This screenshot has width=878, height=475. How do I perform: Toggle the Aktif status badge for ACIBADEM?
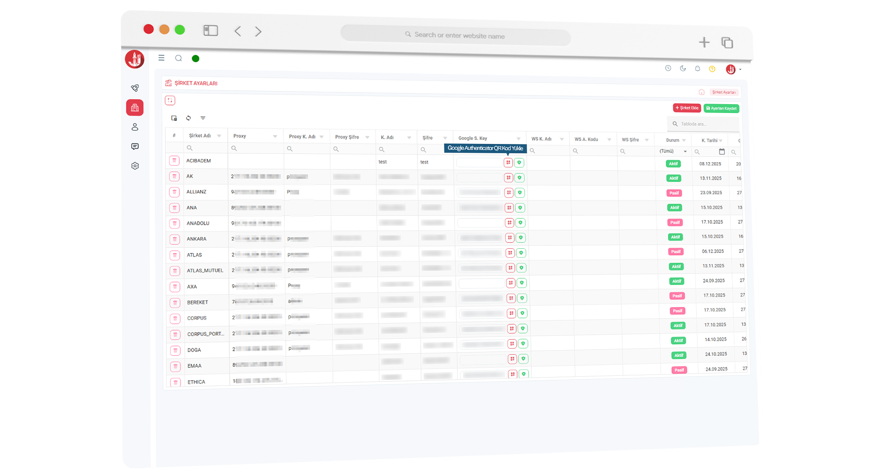(x=673, y=164)
